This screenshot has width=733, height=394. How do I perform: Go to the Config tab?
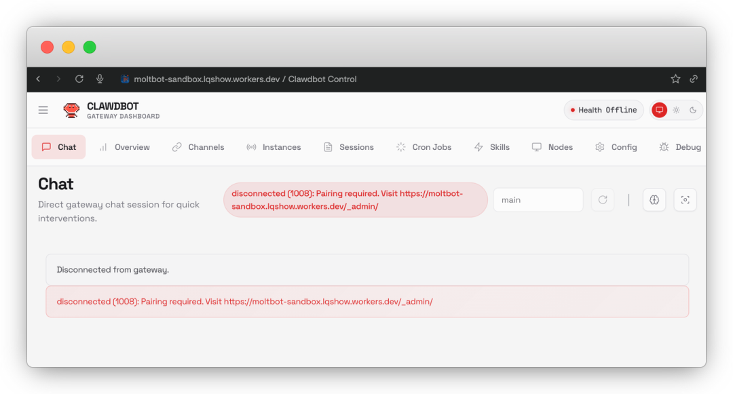click(616, 147)
